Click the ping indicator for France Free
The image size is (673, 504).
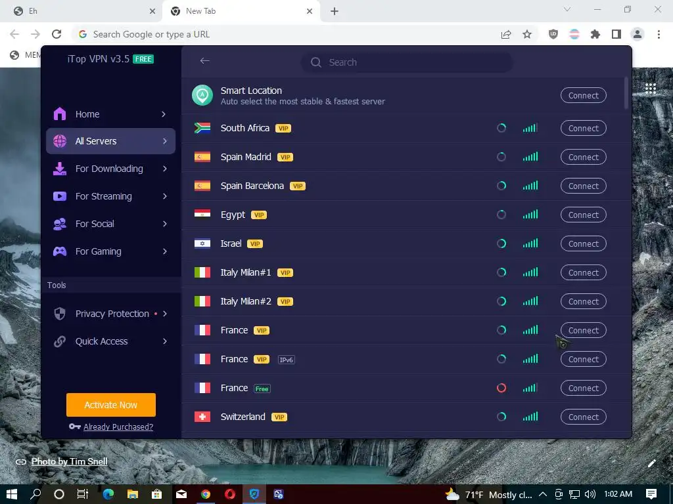pyautogui.click(x=501, y=388)
